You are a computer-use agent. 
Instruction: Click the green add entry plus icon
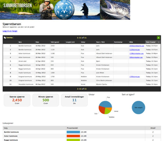coord(158,38)
